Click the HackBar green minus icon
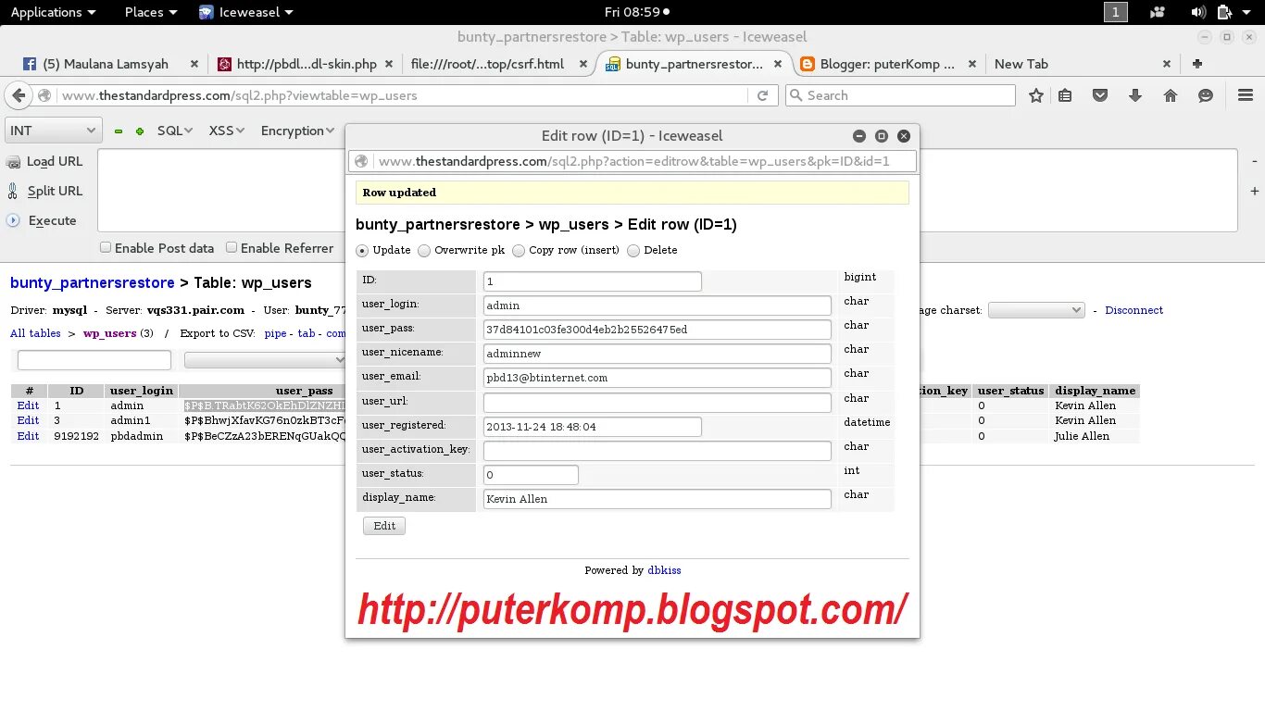Image resolution: width=1265 pixels, height=711 pixels. 119,131
